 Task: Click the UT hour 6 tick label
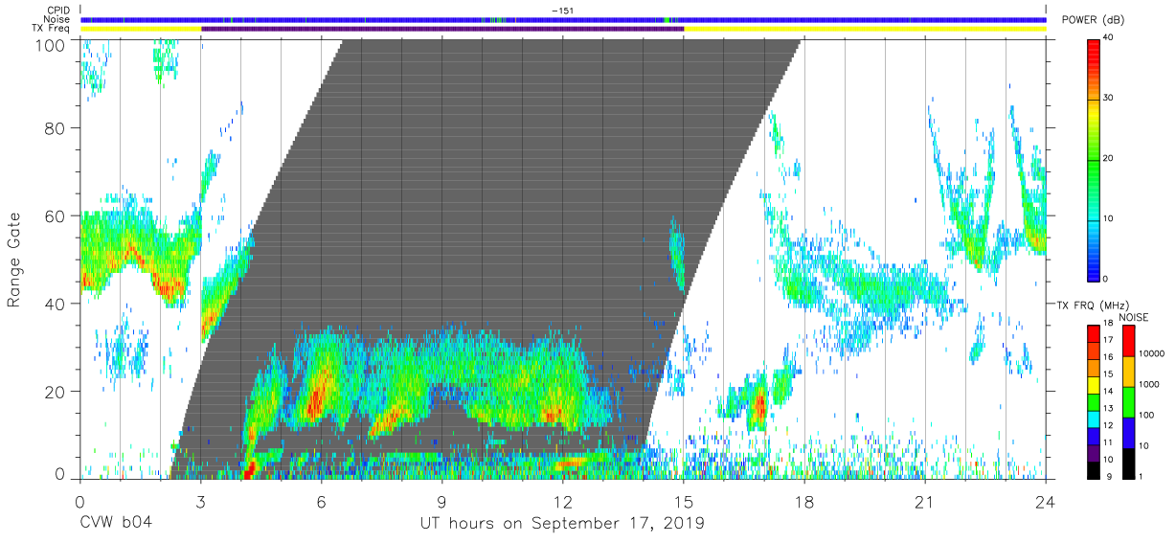click(322, 501)
